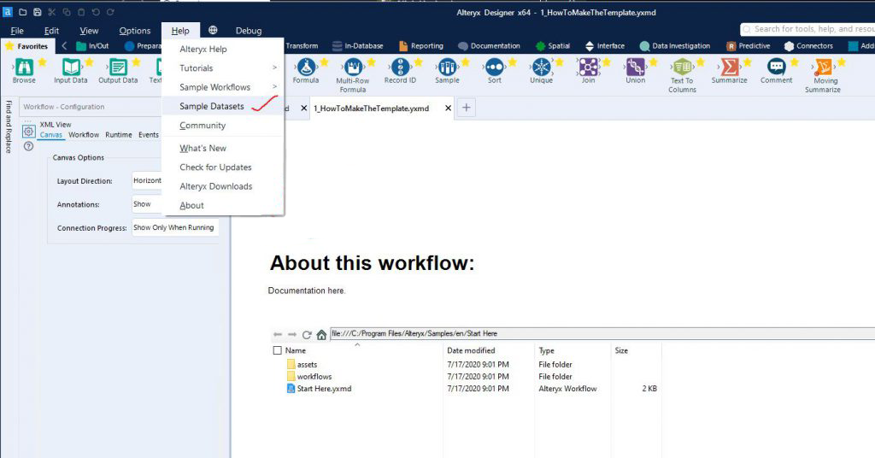This screenshot has height=458, width=875.
Task: Select the Union tool icon
Action: click(635, 67)
